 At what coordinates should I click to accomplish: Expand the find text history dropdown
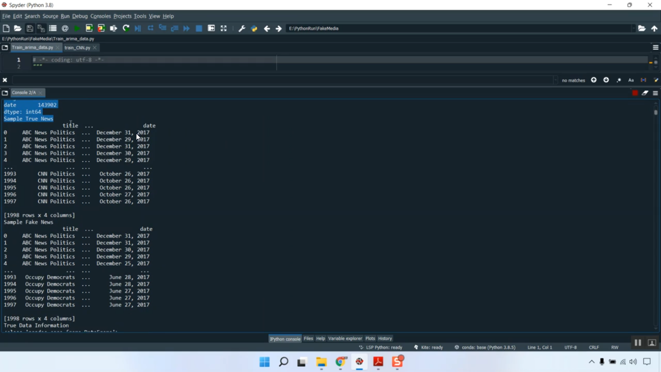(555, 80)
